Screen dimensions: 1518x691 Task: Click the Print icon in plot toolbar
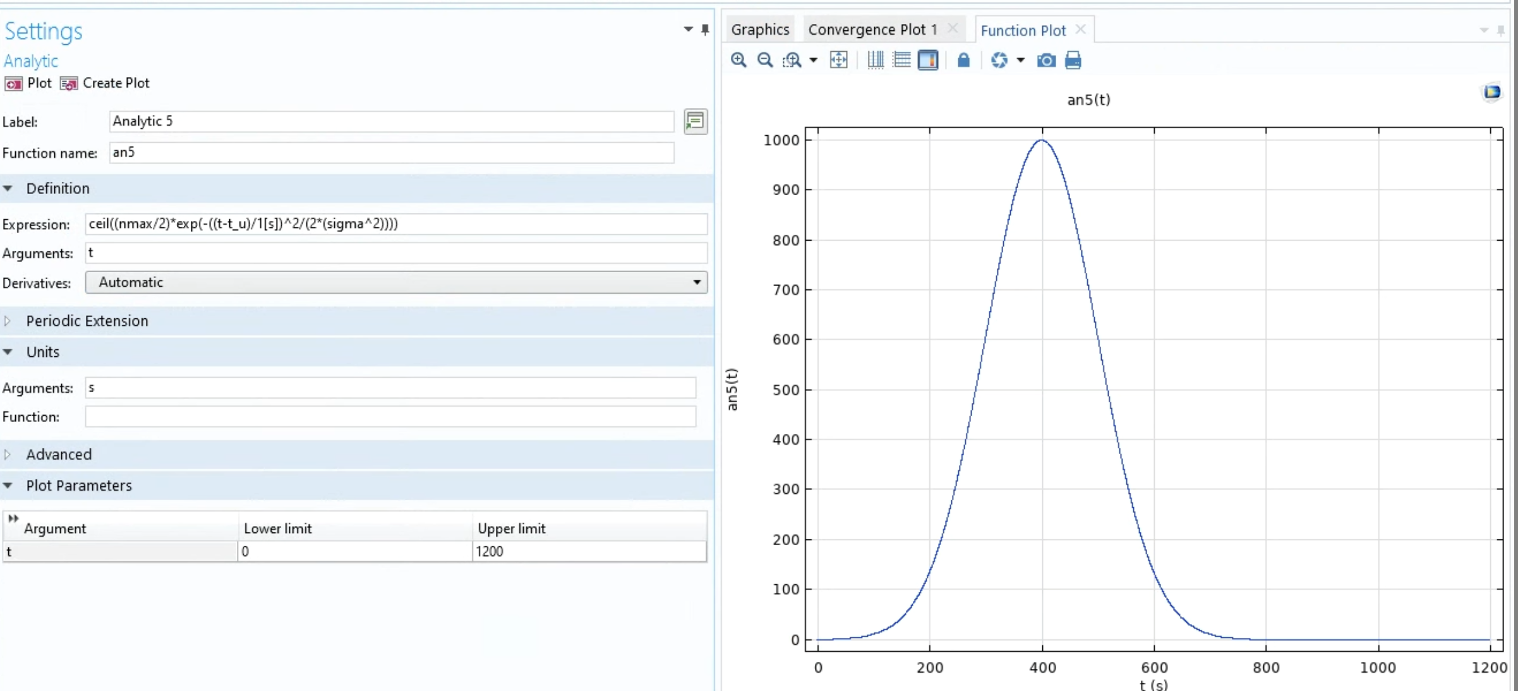pos(1073,60)
